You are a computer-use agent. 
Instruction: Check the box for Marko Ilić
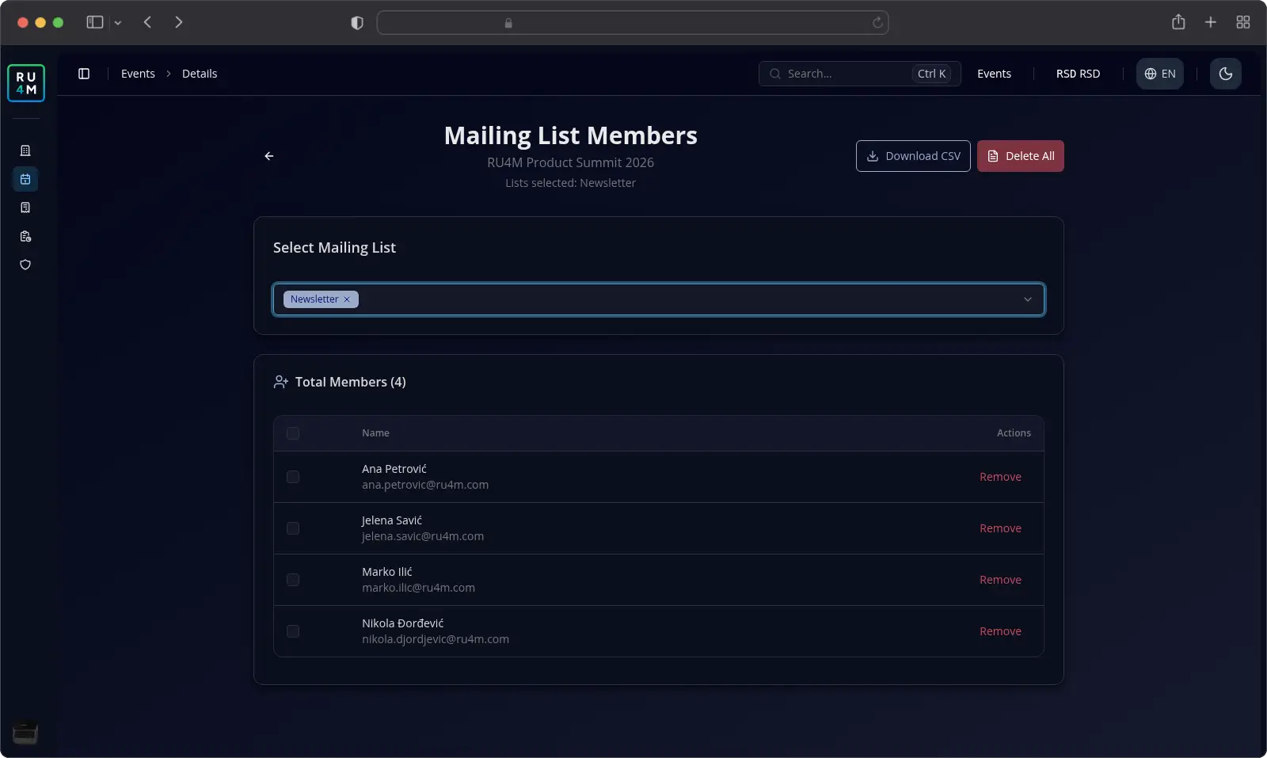[x=293, y=580]
